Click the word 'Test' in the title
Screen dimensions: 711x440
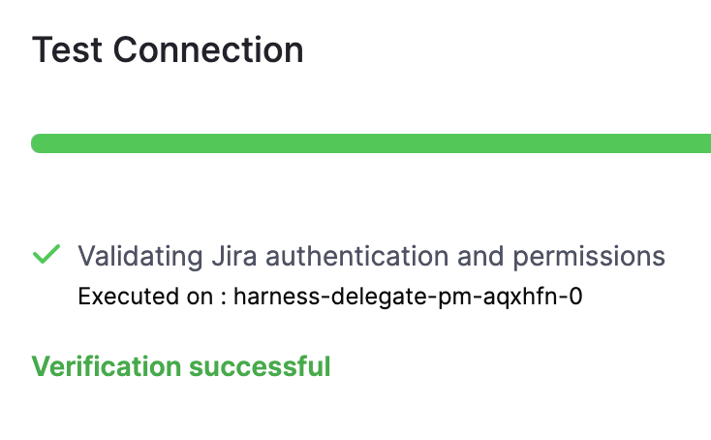click(66, 49)
